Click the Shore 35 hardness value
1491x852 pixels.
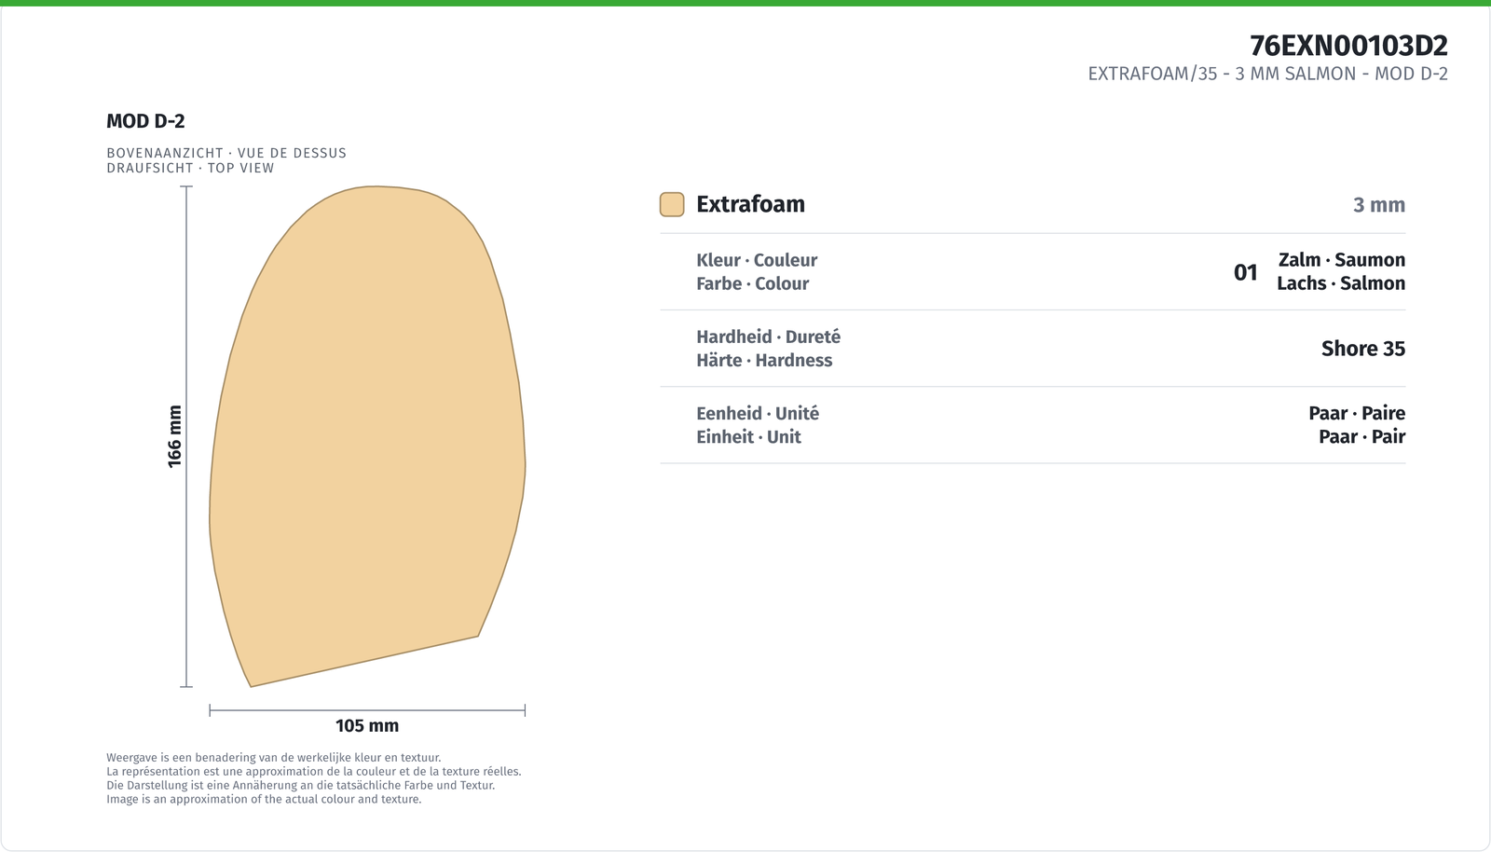(x=1363, y=349)
